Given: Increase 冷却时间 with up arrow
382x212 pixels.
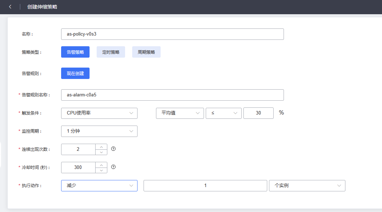Looking at the screenshot, I should pyautogui.click(x=101, y=165).
